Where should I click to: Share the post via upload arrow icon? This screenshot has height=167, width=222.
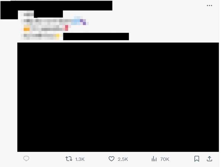point(209,159)
